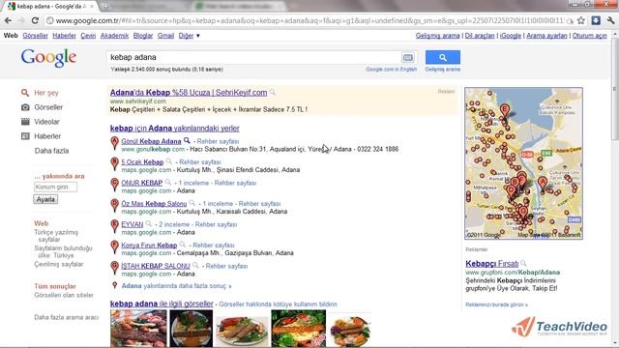Click preview magnifier next to SehriKeyif ad
The height and width of the screenshot is (348, 619).
(273, 93)
